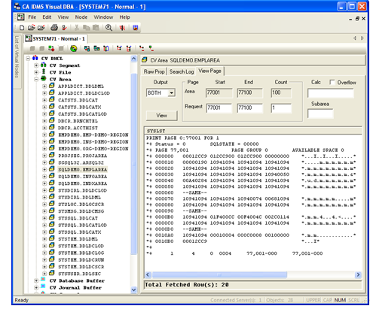The width and height of the screenshot is (370, 312).
Task: Click the Request Start field
Action: [219, 108]
